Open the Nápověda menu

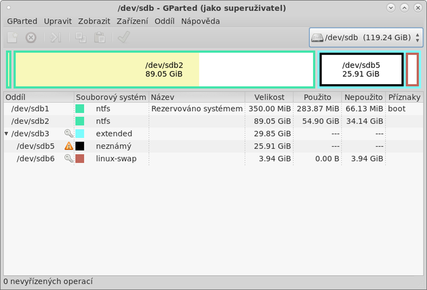200,21
